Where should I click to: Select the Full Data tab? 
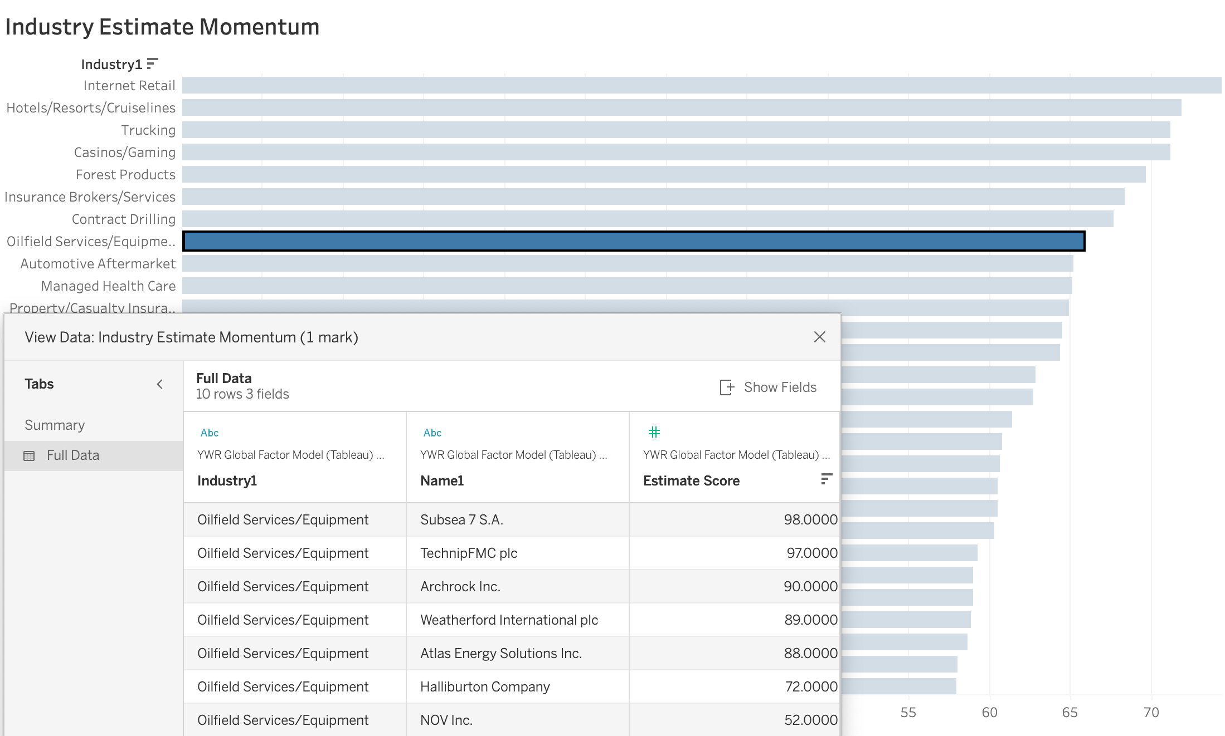[73, 455]
